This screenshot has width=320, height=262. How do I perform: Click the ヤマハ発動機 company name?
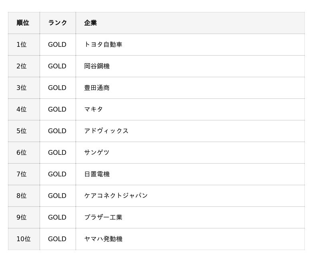103,239
